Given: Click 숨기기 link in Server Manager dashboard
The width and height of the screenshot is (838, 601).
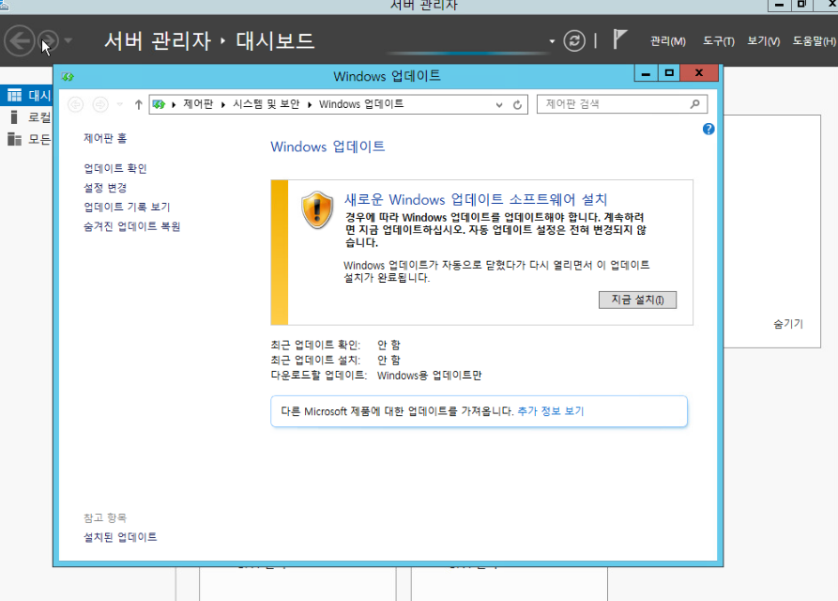Looking at the screenshot, I should 787,323.
